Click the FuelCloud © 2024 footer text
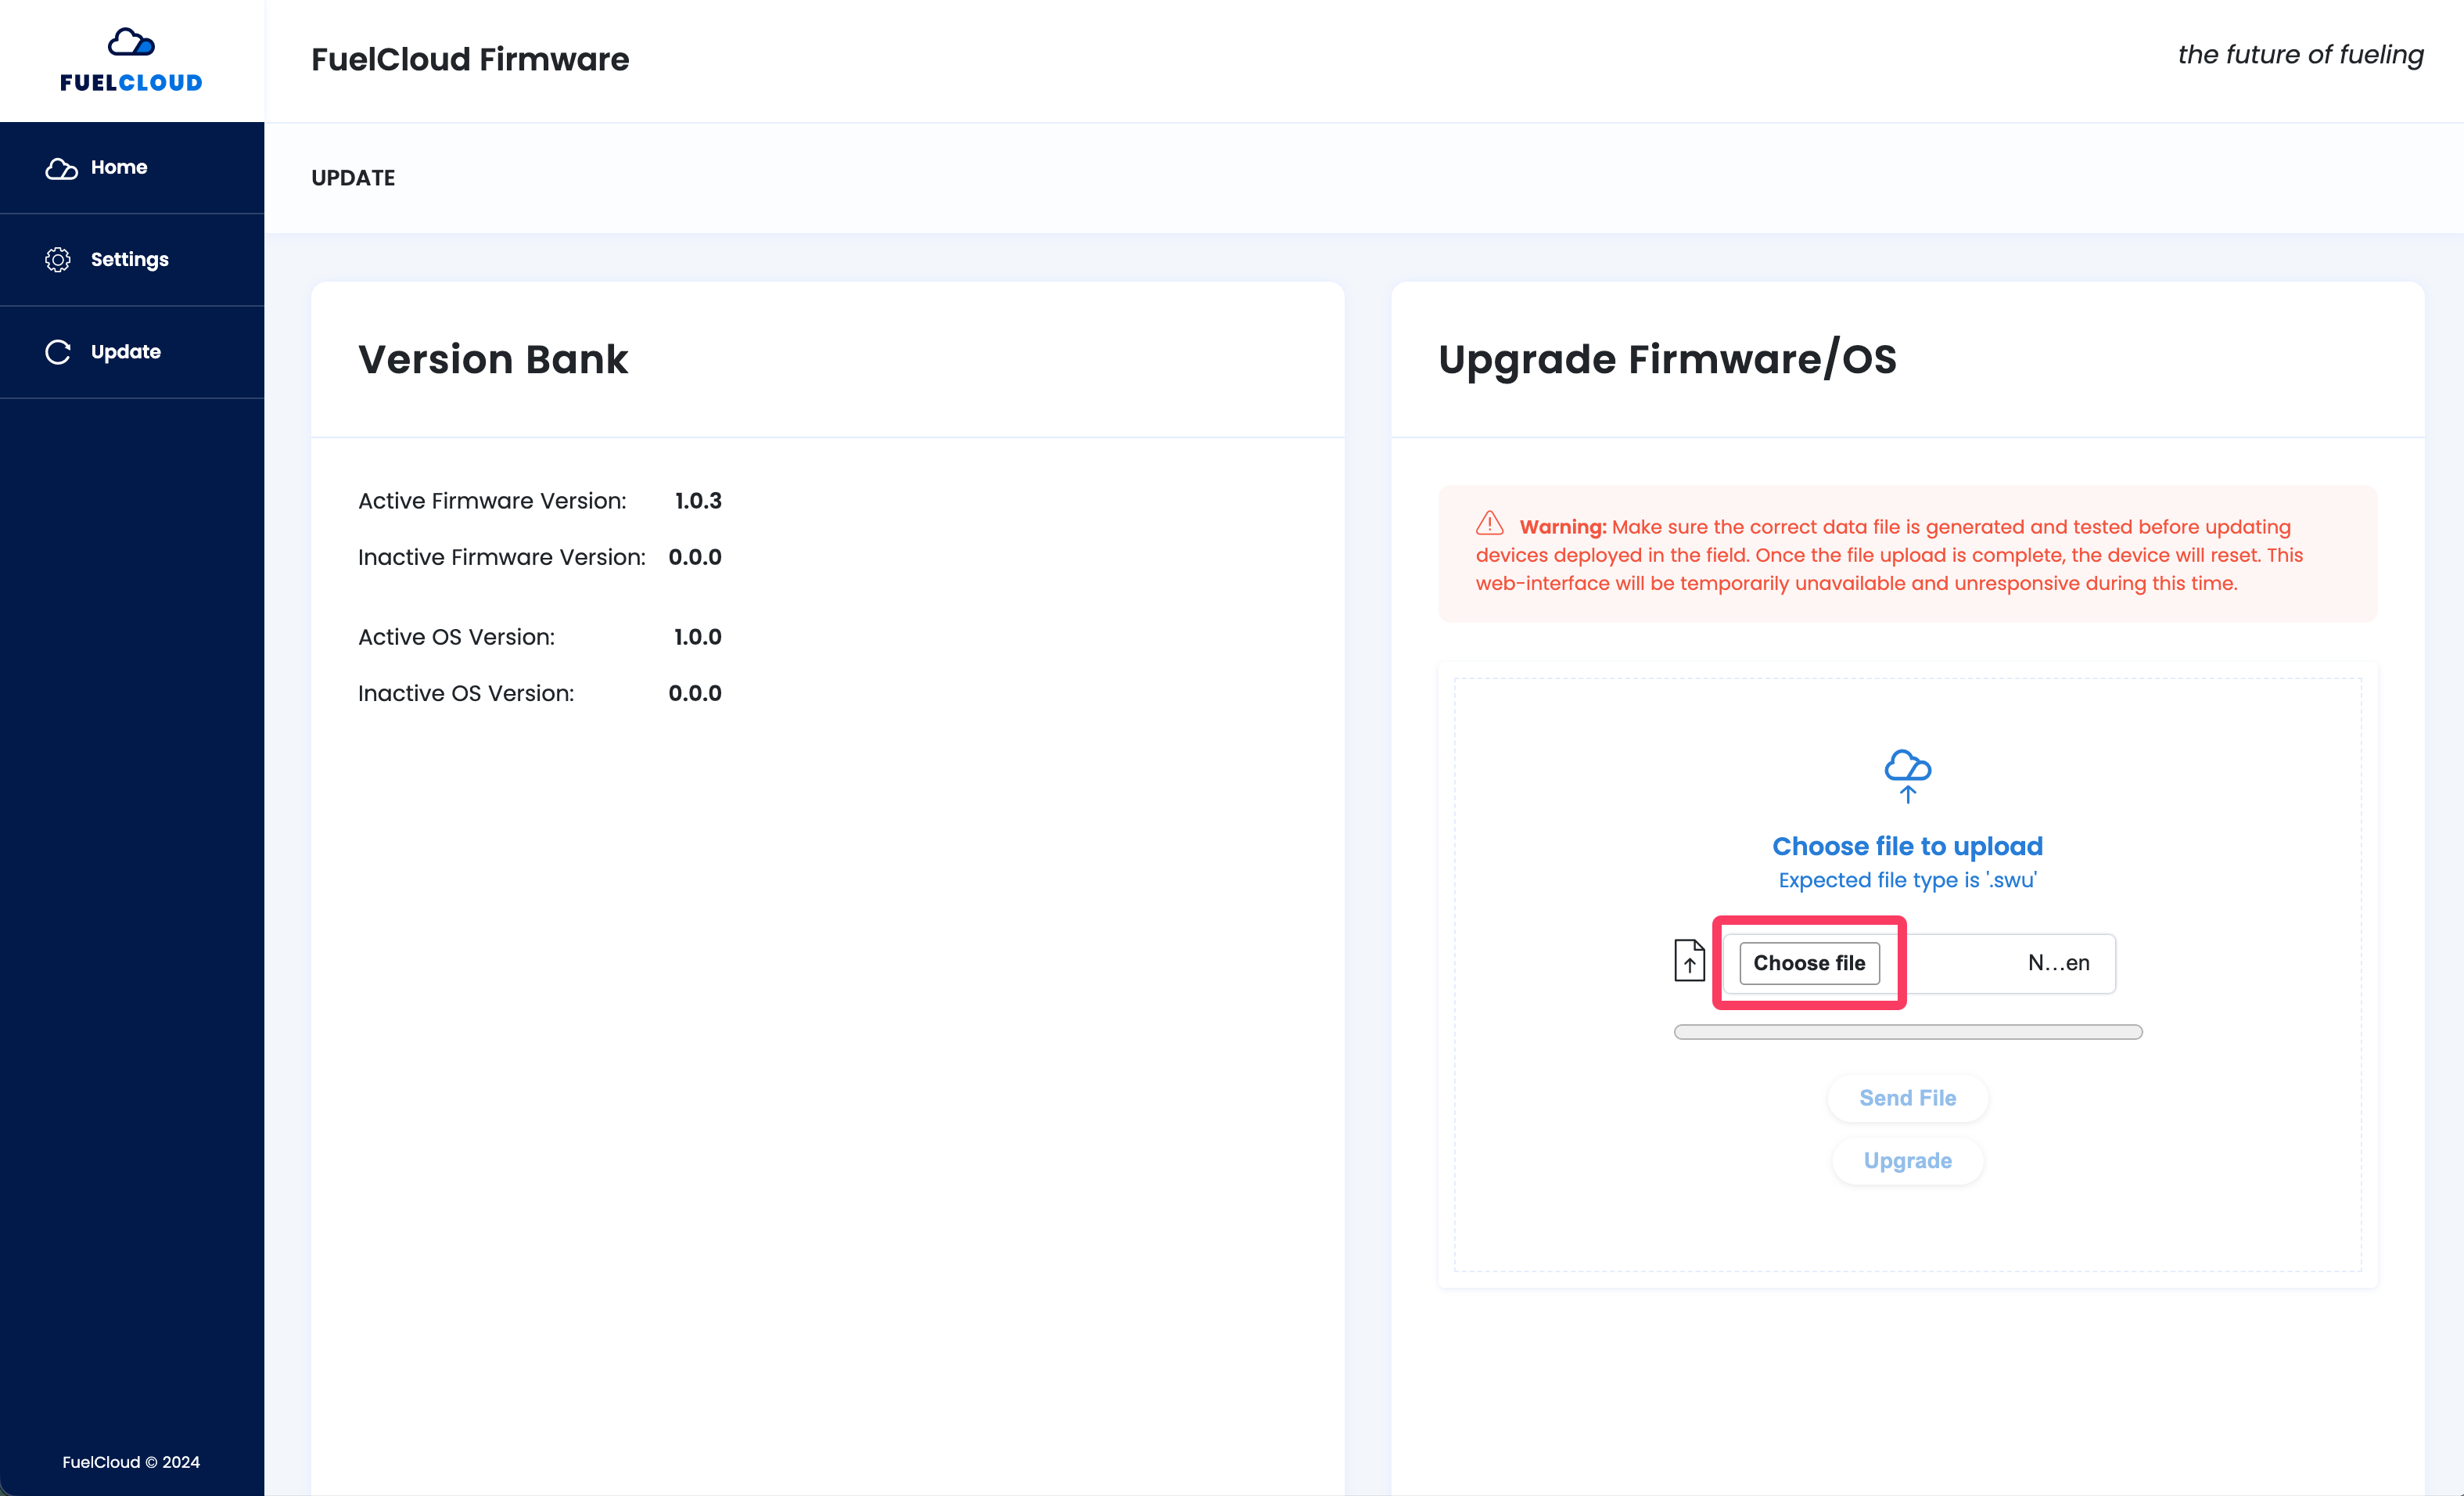Screen dimensions: 2464x1496 [x=131, y=1462]
